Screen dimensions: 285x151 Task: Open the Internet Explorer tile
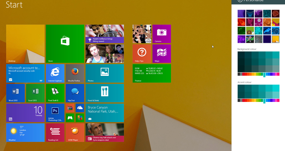pyautogui.click(x=55, y=73)
